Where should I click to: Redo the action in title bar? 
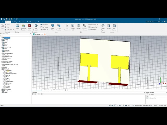[17, 19]
